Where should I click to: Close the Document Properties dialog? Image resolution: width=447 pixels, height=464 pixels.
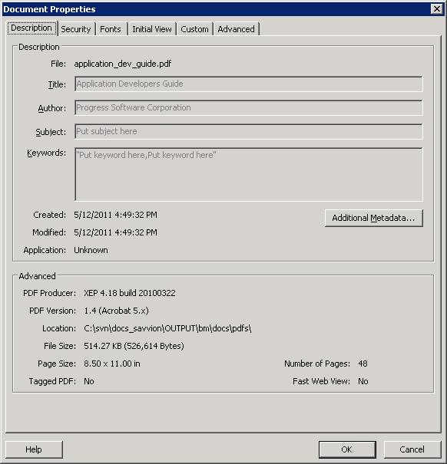(436, 9)
